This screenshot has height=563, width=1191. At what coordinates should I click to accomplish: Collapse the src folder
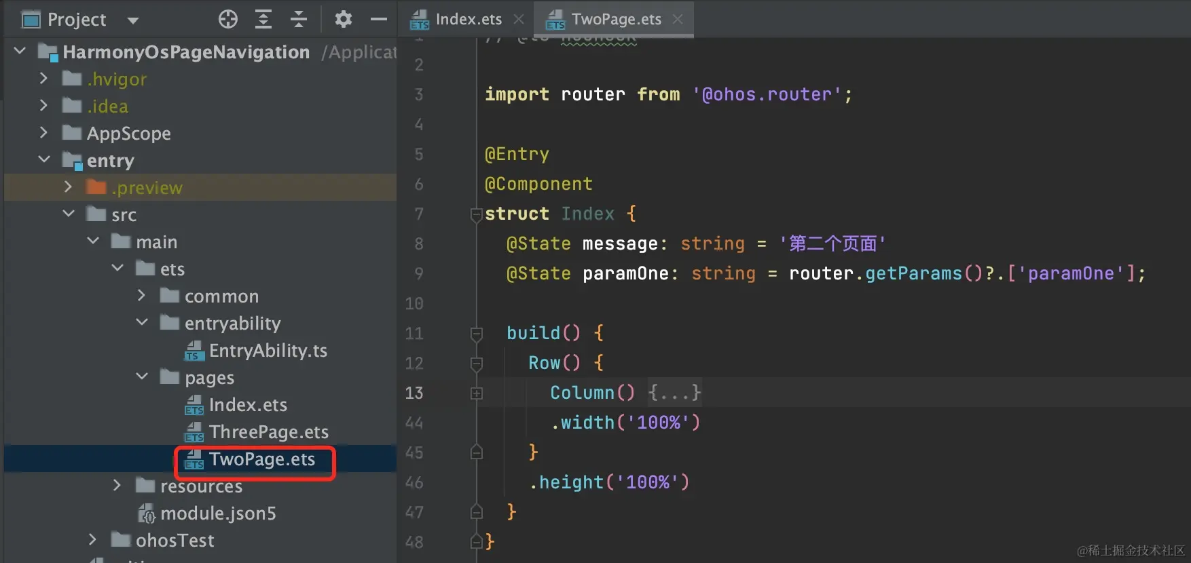(x=69, y=214)
